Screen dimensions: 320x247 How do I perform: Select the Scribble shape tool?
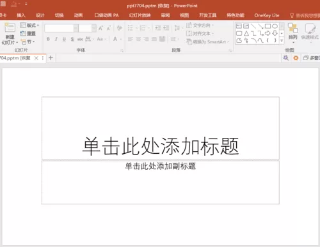[246, 40]
